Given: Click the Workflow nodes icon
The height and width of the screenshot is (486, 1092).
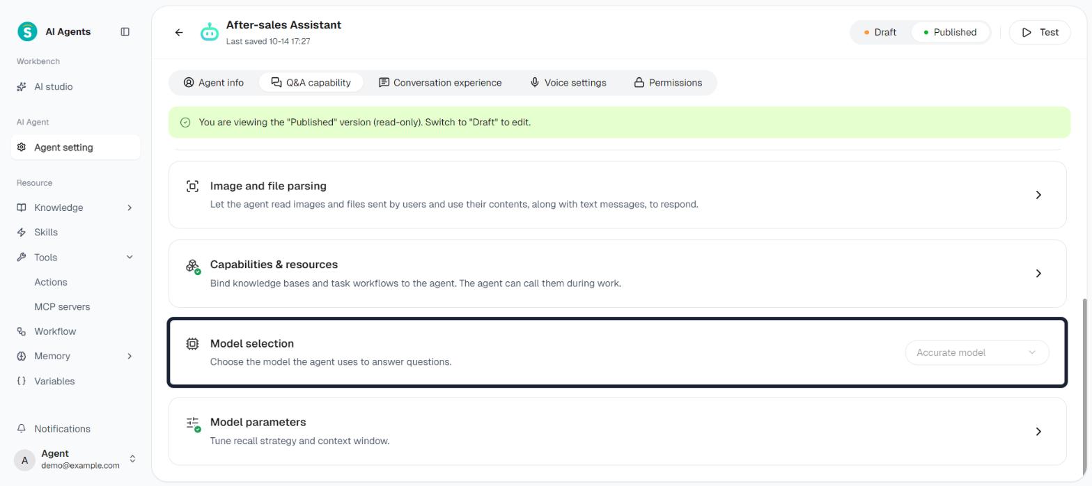Looking at the screenshot, I should pos(22,331).
